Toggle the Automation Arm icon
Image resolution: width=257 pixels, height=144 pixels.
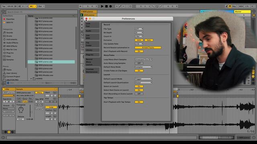click(x=120, y=6)
